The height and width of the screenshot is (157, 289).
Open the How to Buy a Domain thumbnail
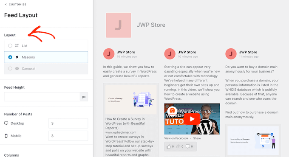pos(253,140)
